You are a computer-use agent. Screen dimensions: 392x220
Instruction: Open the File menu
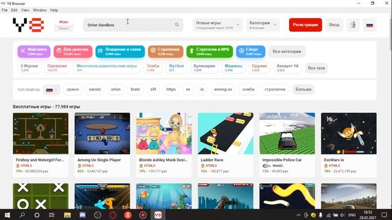(4, 10)
